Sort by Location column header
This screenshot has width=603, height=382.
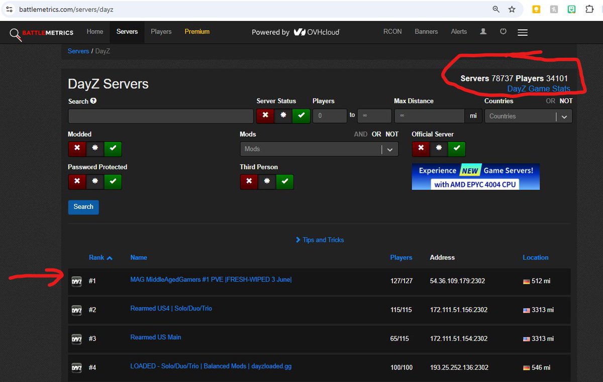click(536, 258)
